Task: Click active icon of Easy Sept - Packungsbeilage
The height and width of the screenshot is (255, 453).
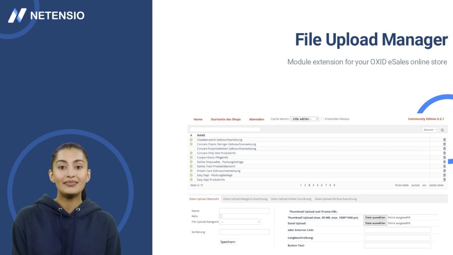Action: click(191, 175)
